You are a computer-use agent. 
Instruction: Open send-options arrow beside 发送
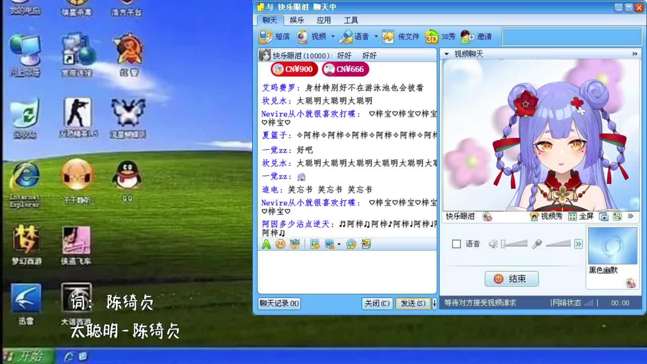[434, 303]
